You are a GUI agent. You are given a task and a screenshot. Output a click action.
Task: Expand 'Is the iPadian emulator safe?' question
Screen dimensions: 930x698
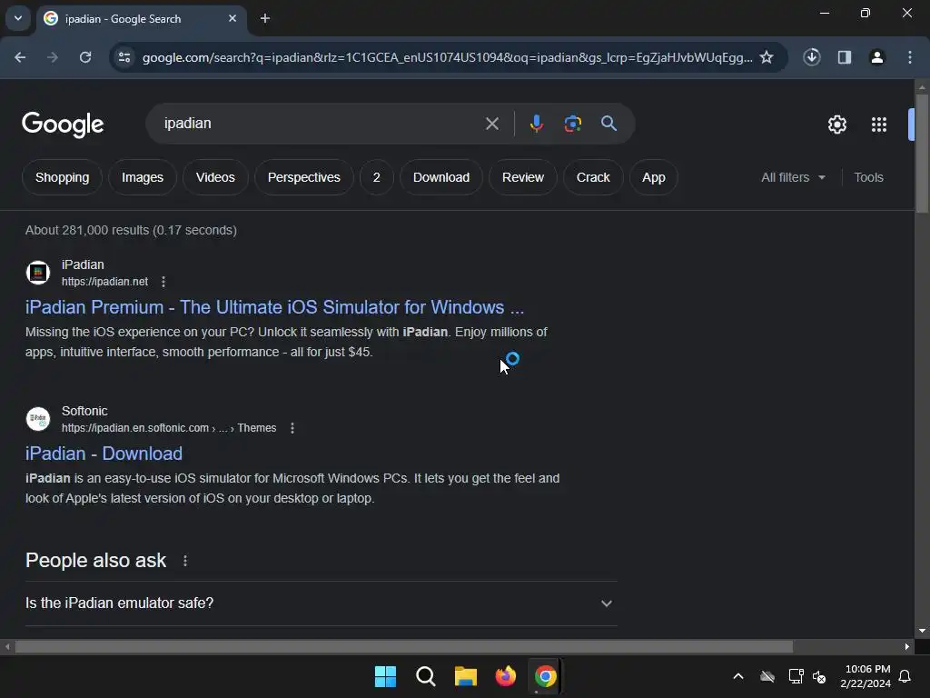pyautogui.click(x=322, y=603)
